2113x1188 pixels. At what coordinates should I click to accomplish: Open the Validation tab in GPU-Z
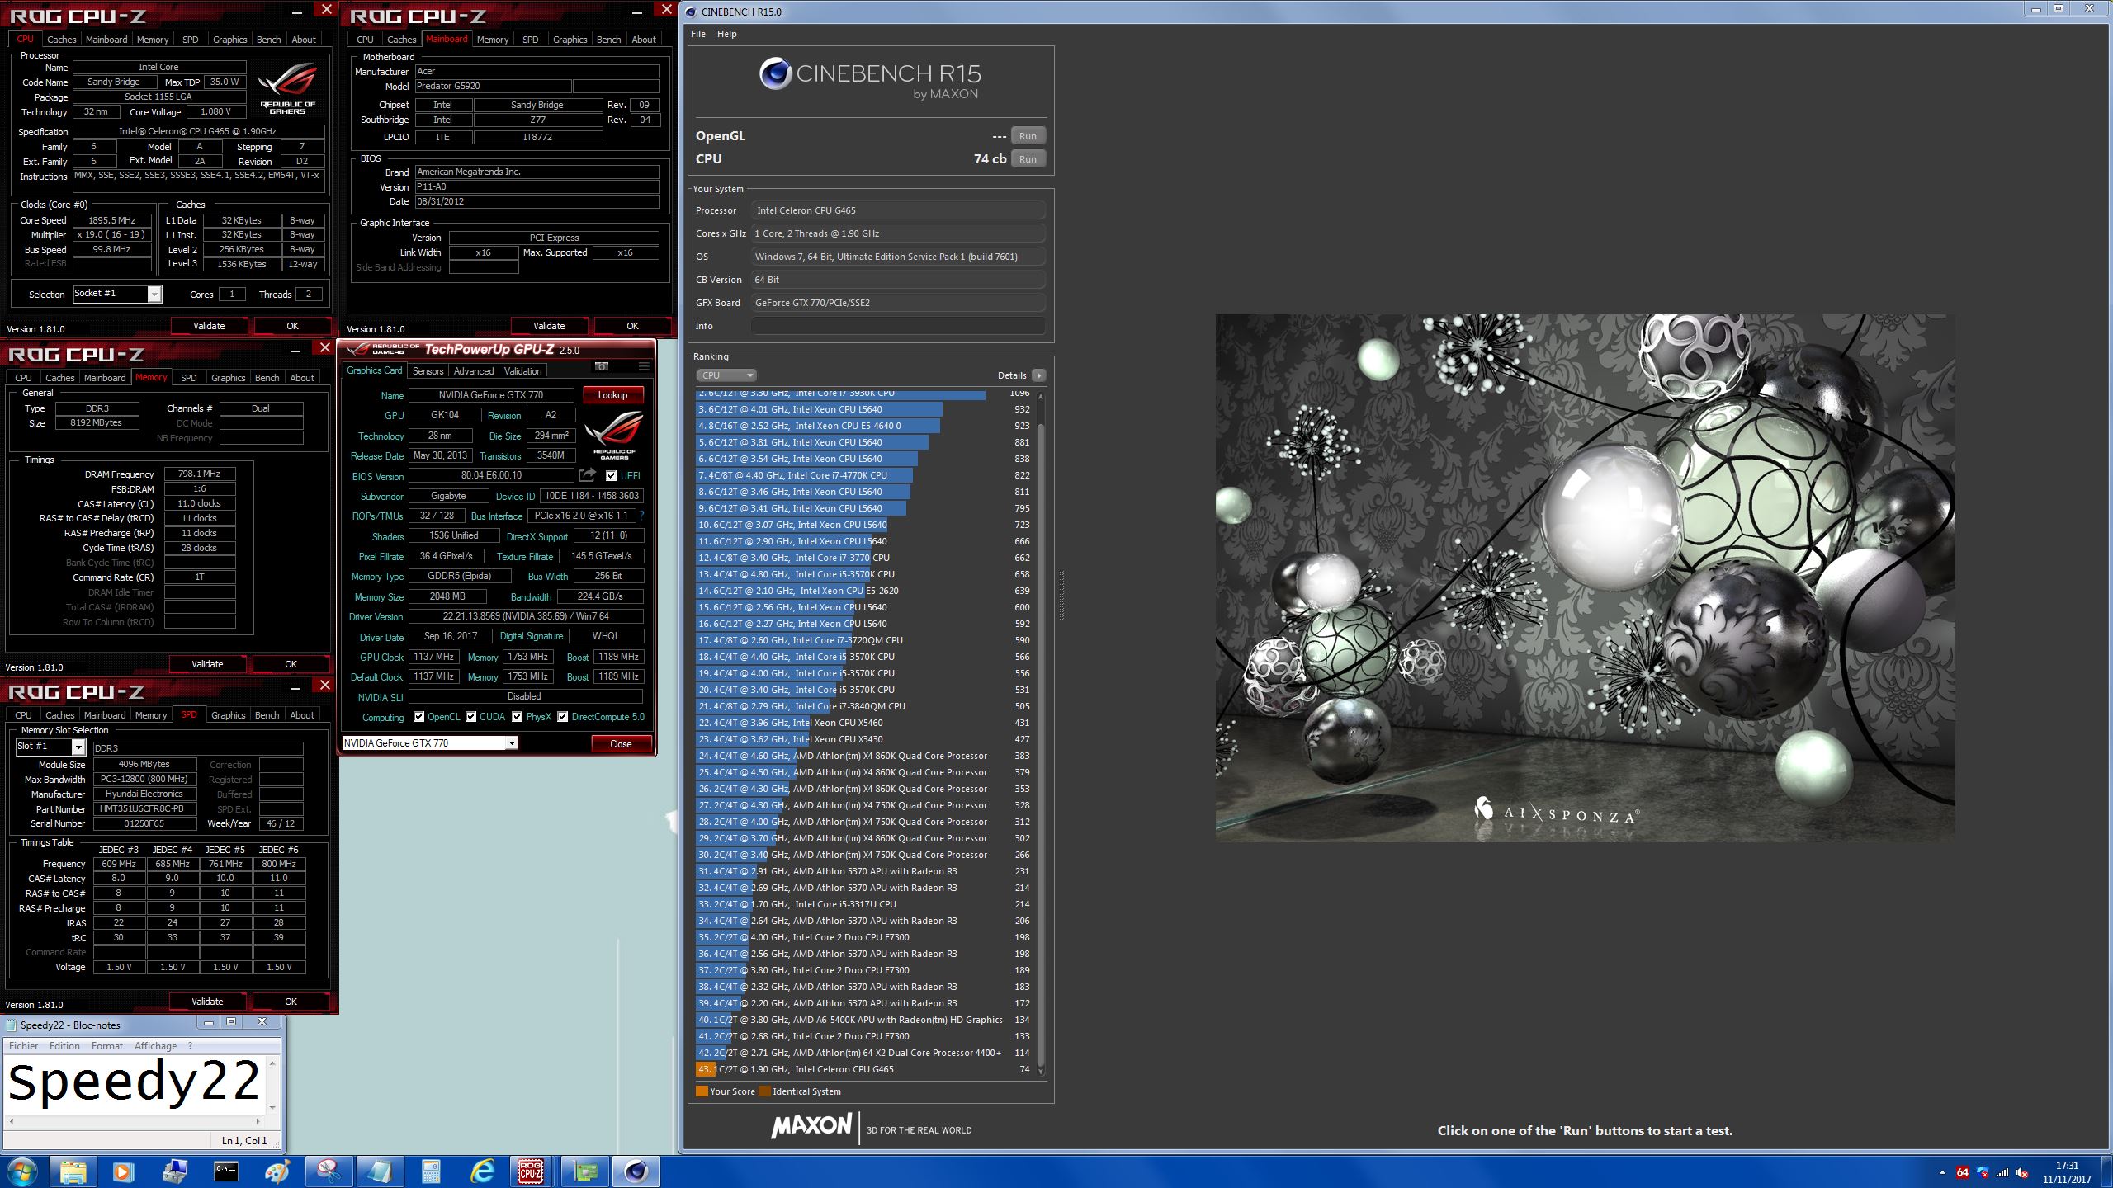pyautogui.click(x=523, y=371)
